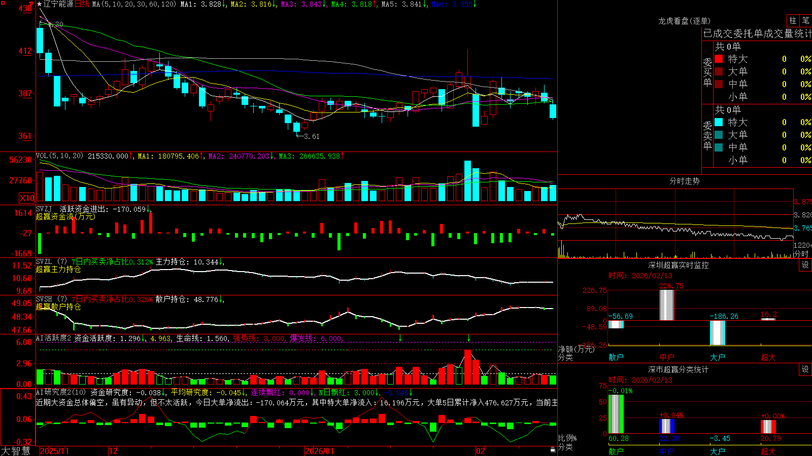812x456 pixels.
Task: Click the teal 大单 sell-order swatch
Action: coord(719,135)
